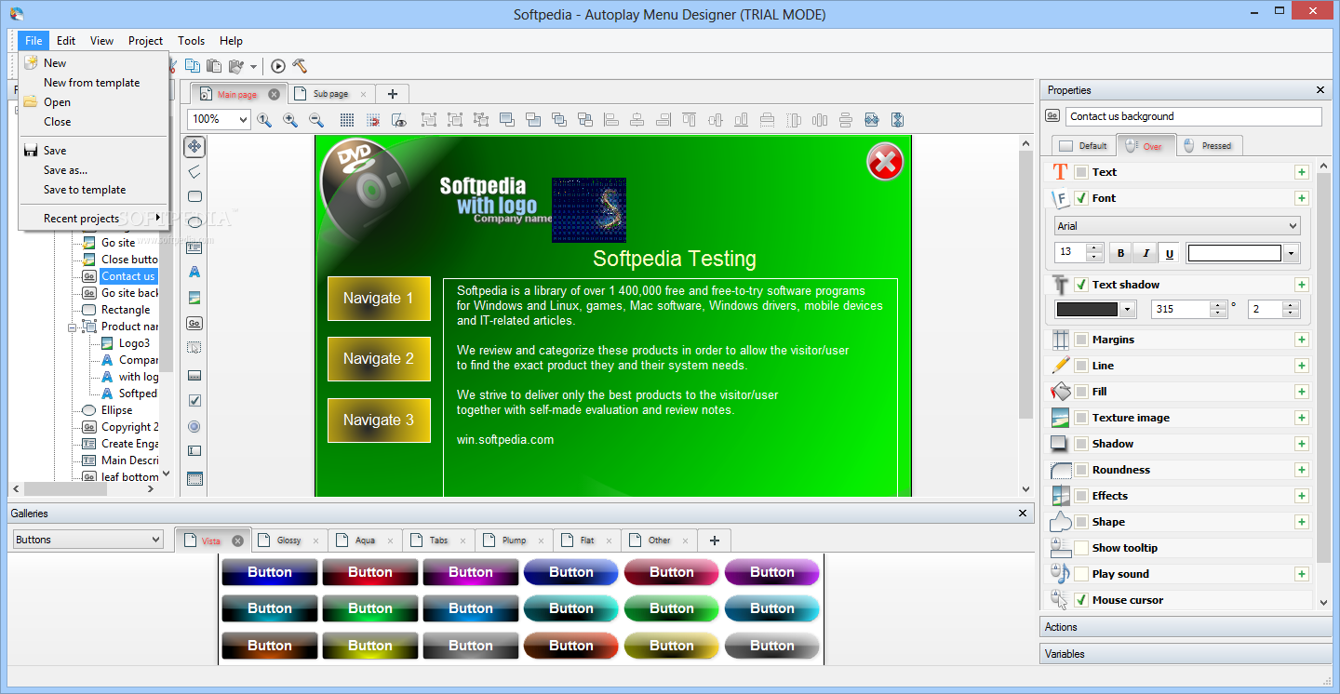Viewport: 1340px width, 694px height.
Task: Expand the Actions panel header
Action: 1186,627
